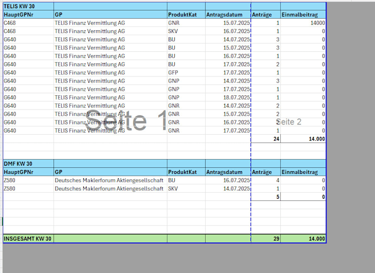Click Anträge value 2 in BU 17.07.2025 row

pyautogui.click(x=265, y=64)
